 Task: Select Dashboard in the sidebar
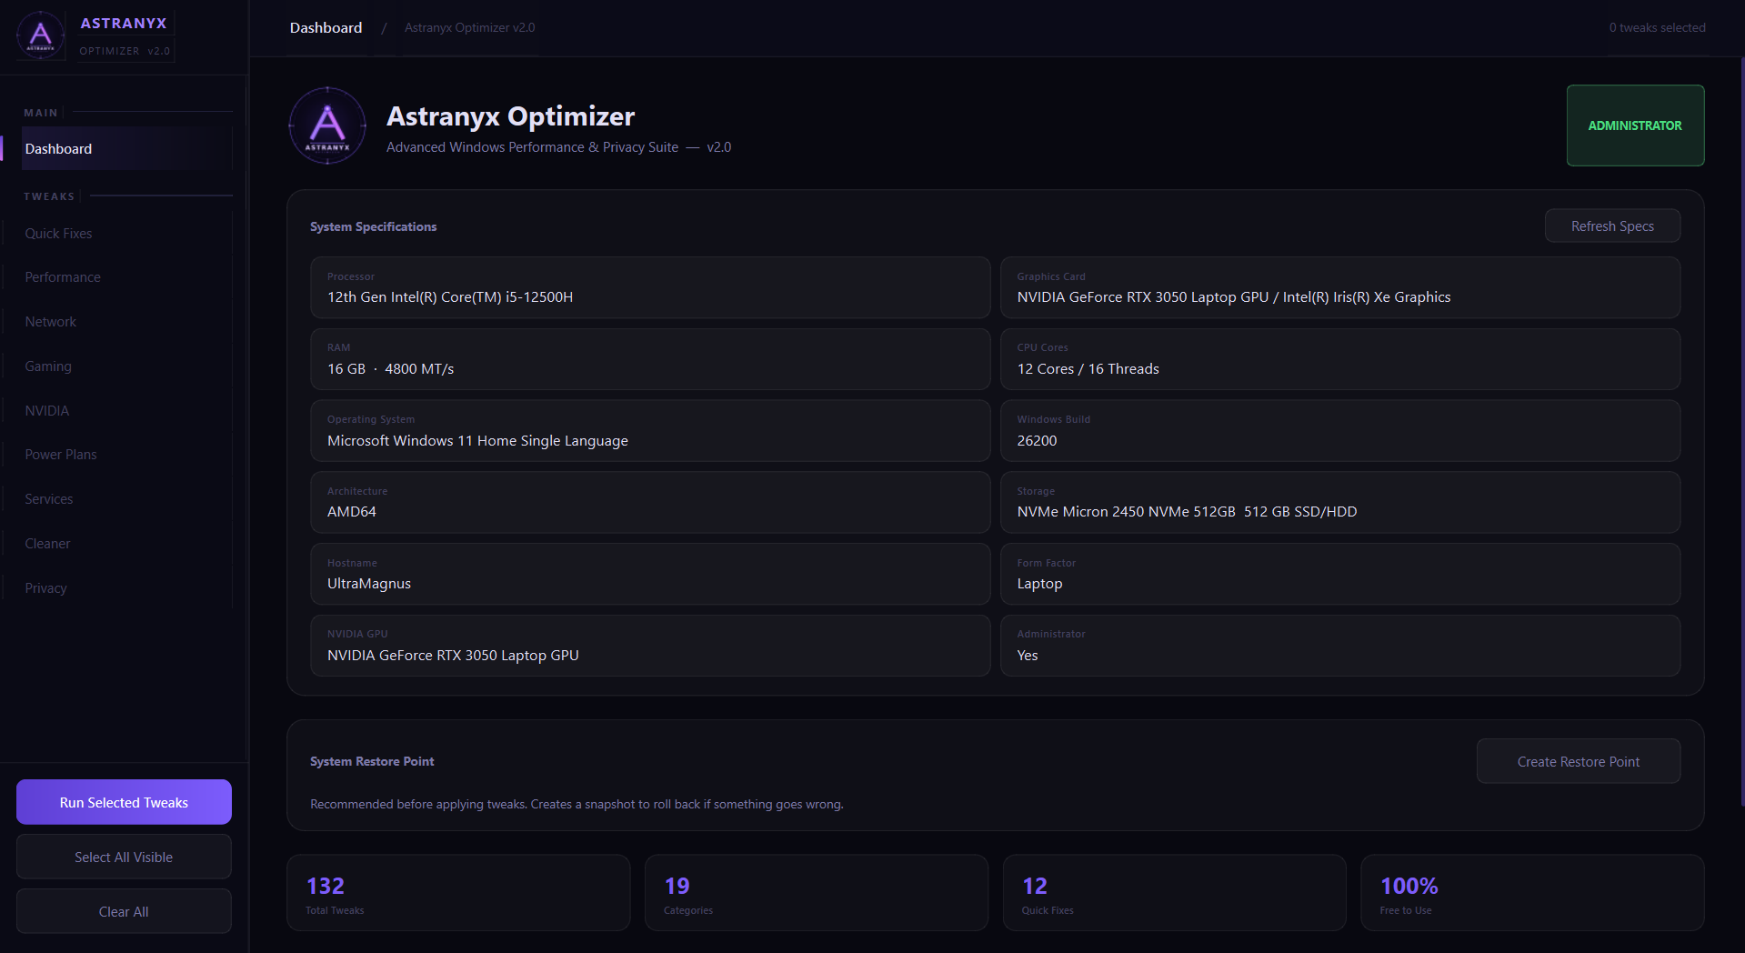(x=58, y=148)
